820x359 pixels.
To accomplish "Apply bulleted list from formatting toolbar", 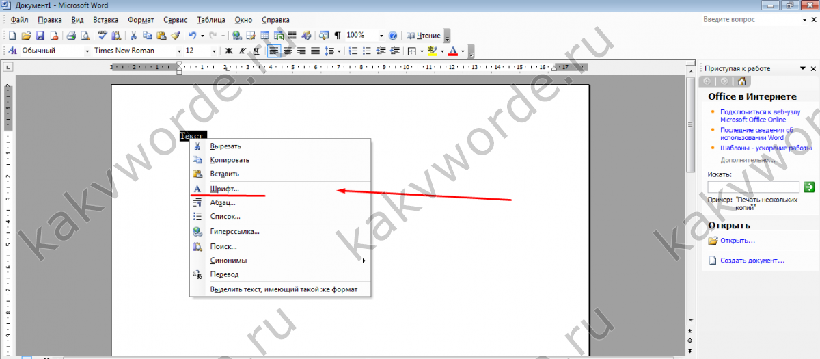I will click(367, 51).
